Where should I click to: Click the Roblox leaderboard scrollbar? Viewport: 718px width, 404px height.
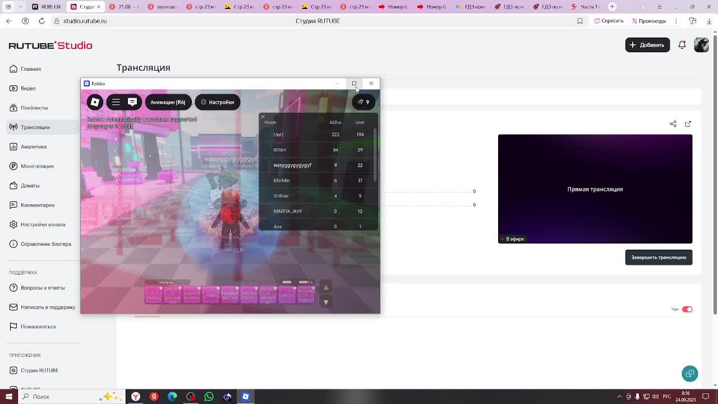(375, 154)
